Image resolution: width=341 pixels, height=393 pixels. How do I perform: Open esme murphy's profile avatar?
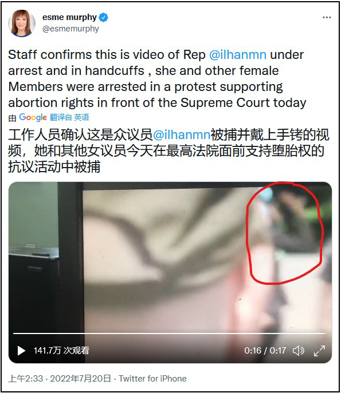click(x=22, y=23)
